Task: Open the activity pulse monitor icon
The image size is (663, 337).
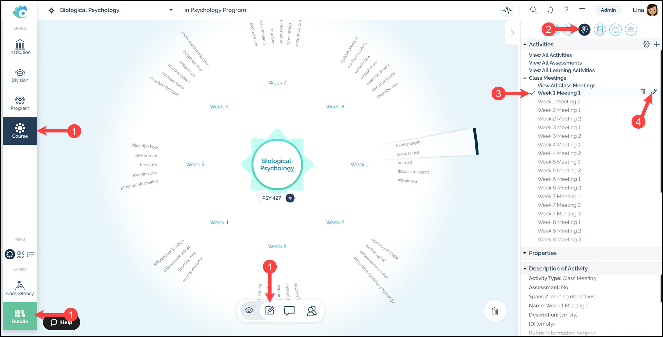Action: (507, 10)
